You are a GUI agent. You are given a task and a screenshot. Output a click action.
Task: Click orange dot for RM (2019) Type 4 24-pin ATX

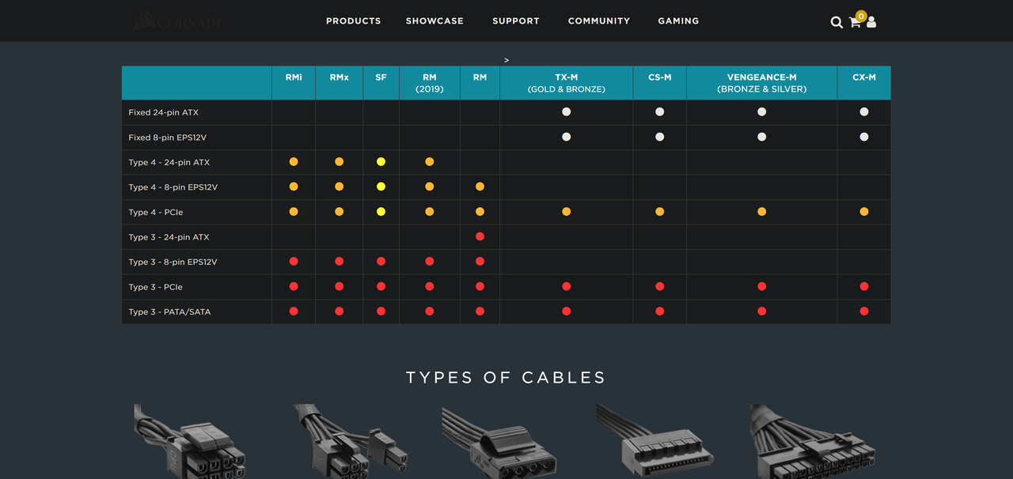(429, 162)
